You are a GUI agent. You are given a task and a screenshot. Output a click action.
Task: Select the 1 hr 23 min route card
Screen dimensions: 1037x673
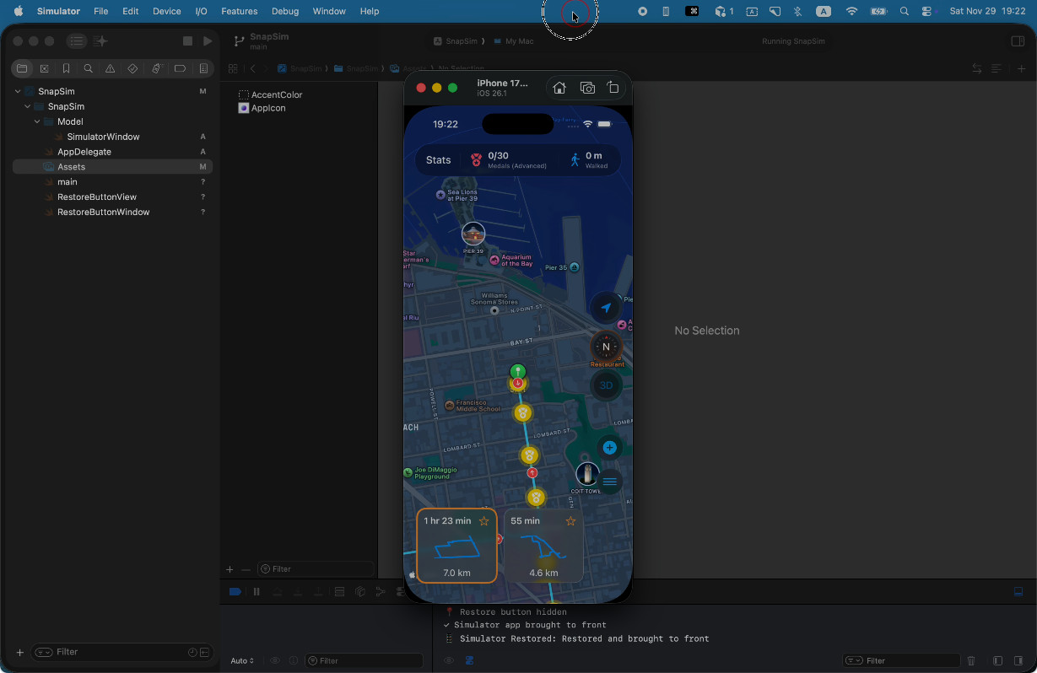pyautogui.click(x=456, y=546)
